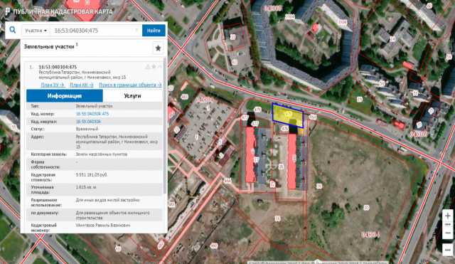
Task: Open the План КК link
Action: pos(82,85)
